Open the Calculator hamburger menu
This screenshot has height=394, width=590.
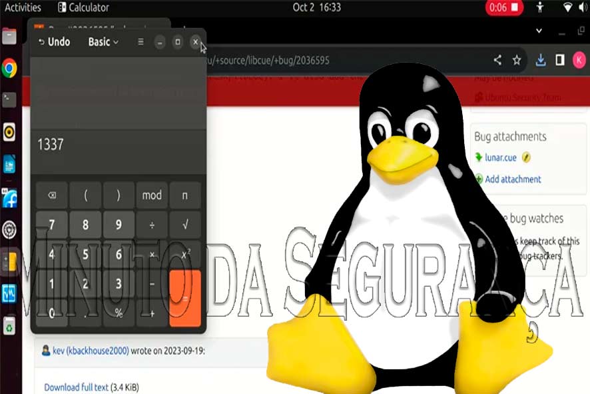click(x=141, y=42)
